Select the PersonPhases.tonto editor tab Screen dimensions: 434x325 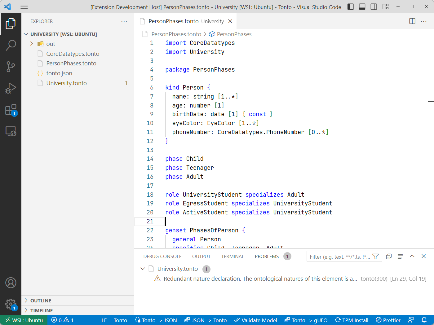click(x=185, y=21)
